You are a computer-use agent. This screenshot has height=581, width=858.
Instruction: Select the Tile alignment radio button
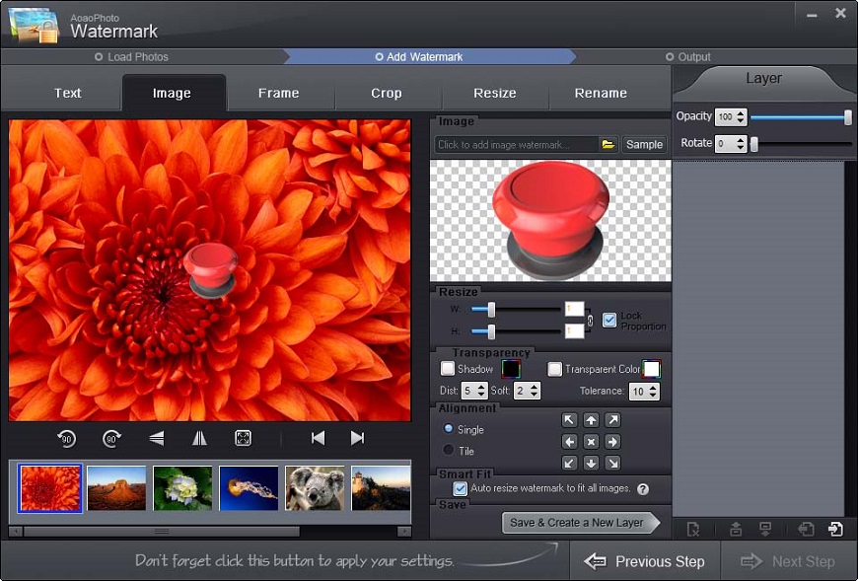449,451
